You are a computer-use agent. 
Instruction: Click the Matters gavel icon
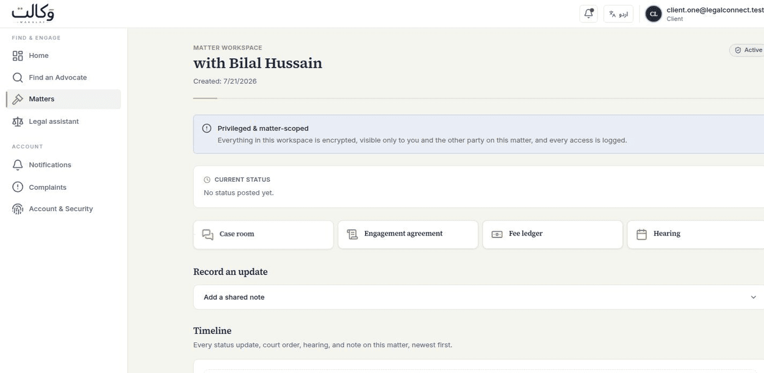point(18,99)
